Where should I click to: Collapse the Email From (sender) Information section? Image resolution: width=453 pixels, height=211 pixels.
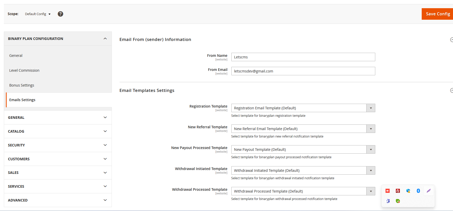(451, 40)
